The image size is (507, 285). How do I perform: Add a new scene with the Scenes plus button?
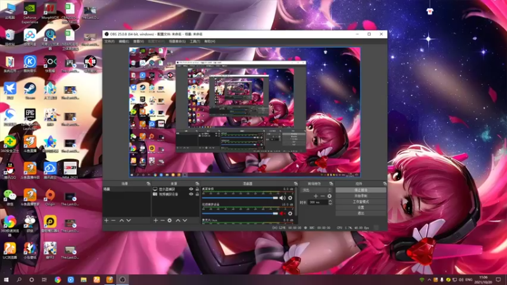pyautogui.click(x=106, y=220)
